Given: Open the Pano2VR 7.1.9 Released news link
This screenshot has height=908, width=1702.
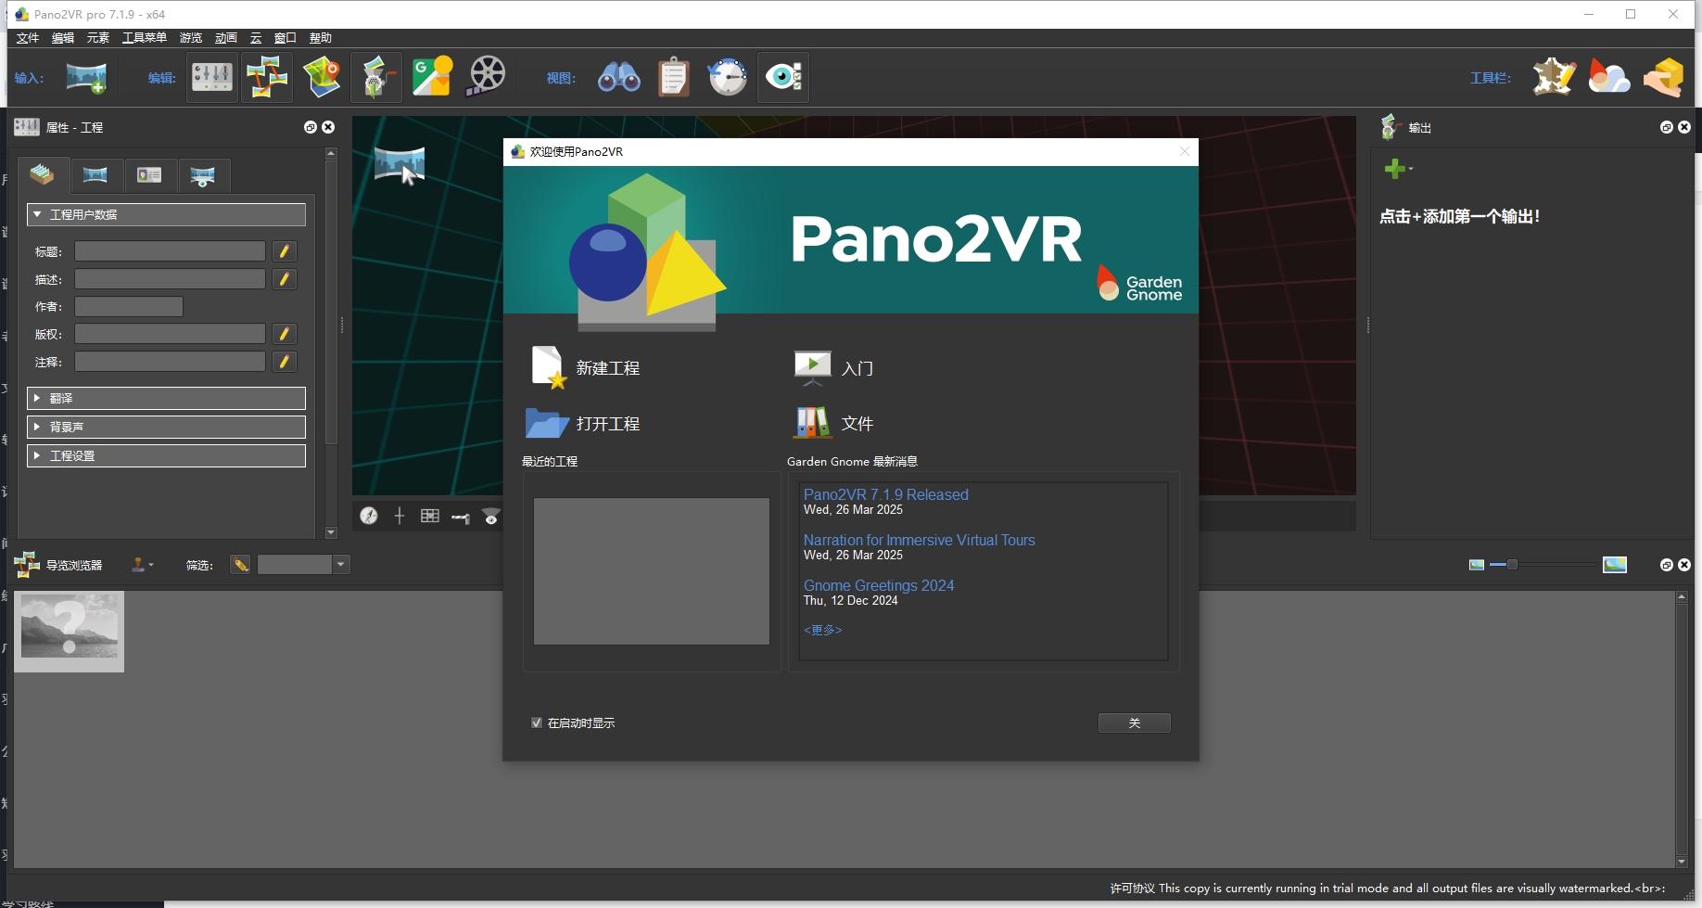Looking at the screenshot, I should (x=885, y=494).
